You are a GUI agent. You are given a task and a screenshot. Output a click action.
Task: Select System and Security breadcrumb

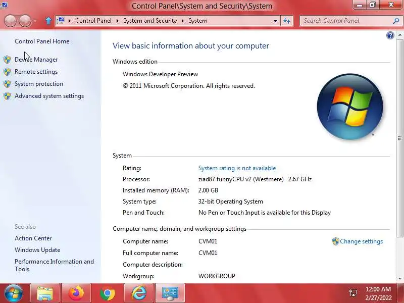[x=150, y=21]
